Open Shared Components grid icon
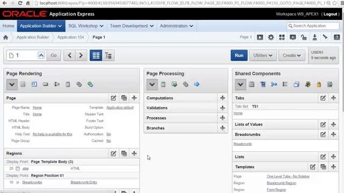The height and width of the screenshot is (193, 344). tap(282, 38)
